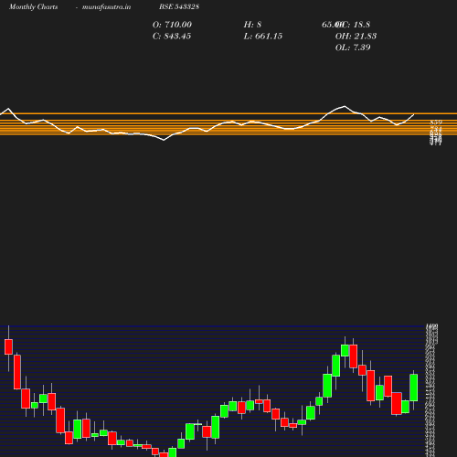
Task: Click the close value "C: 843.45"
Action: [172, 36]
